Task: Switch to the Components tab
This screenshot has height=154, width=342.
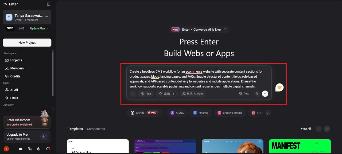Action: pos(96,129)
